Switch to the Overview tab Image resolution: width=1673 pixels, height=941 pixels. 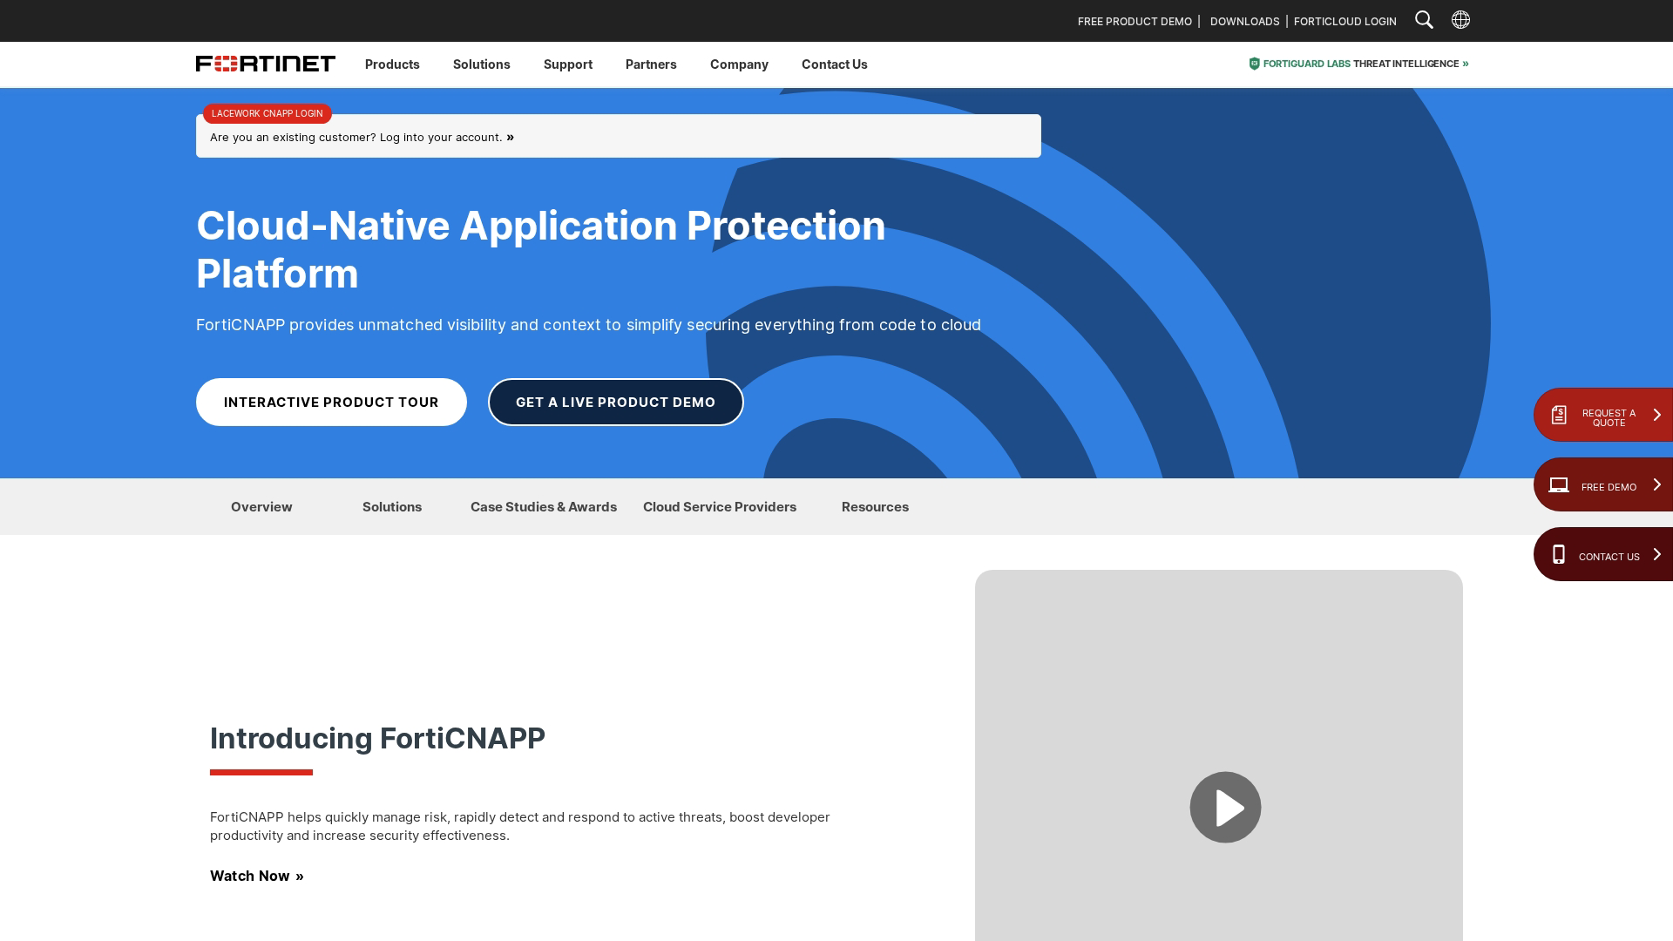[261, 507]
